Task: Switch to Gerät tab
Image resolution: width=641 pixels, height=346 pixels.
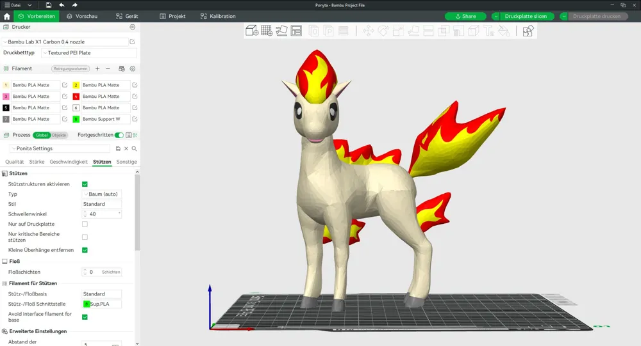Action: (x=127, y=17)
